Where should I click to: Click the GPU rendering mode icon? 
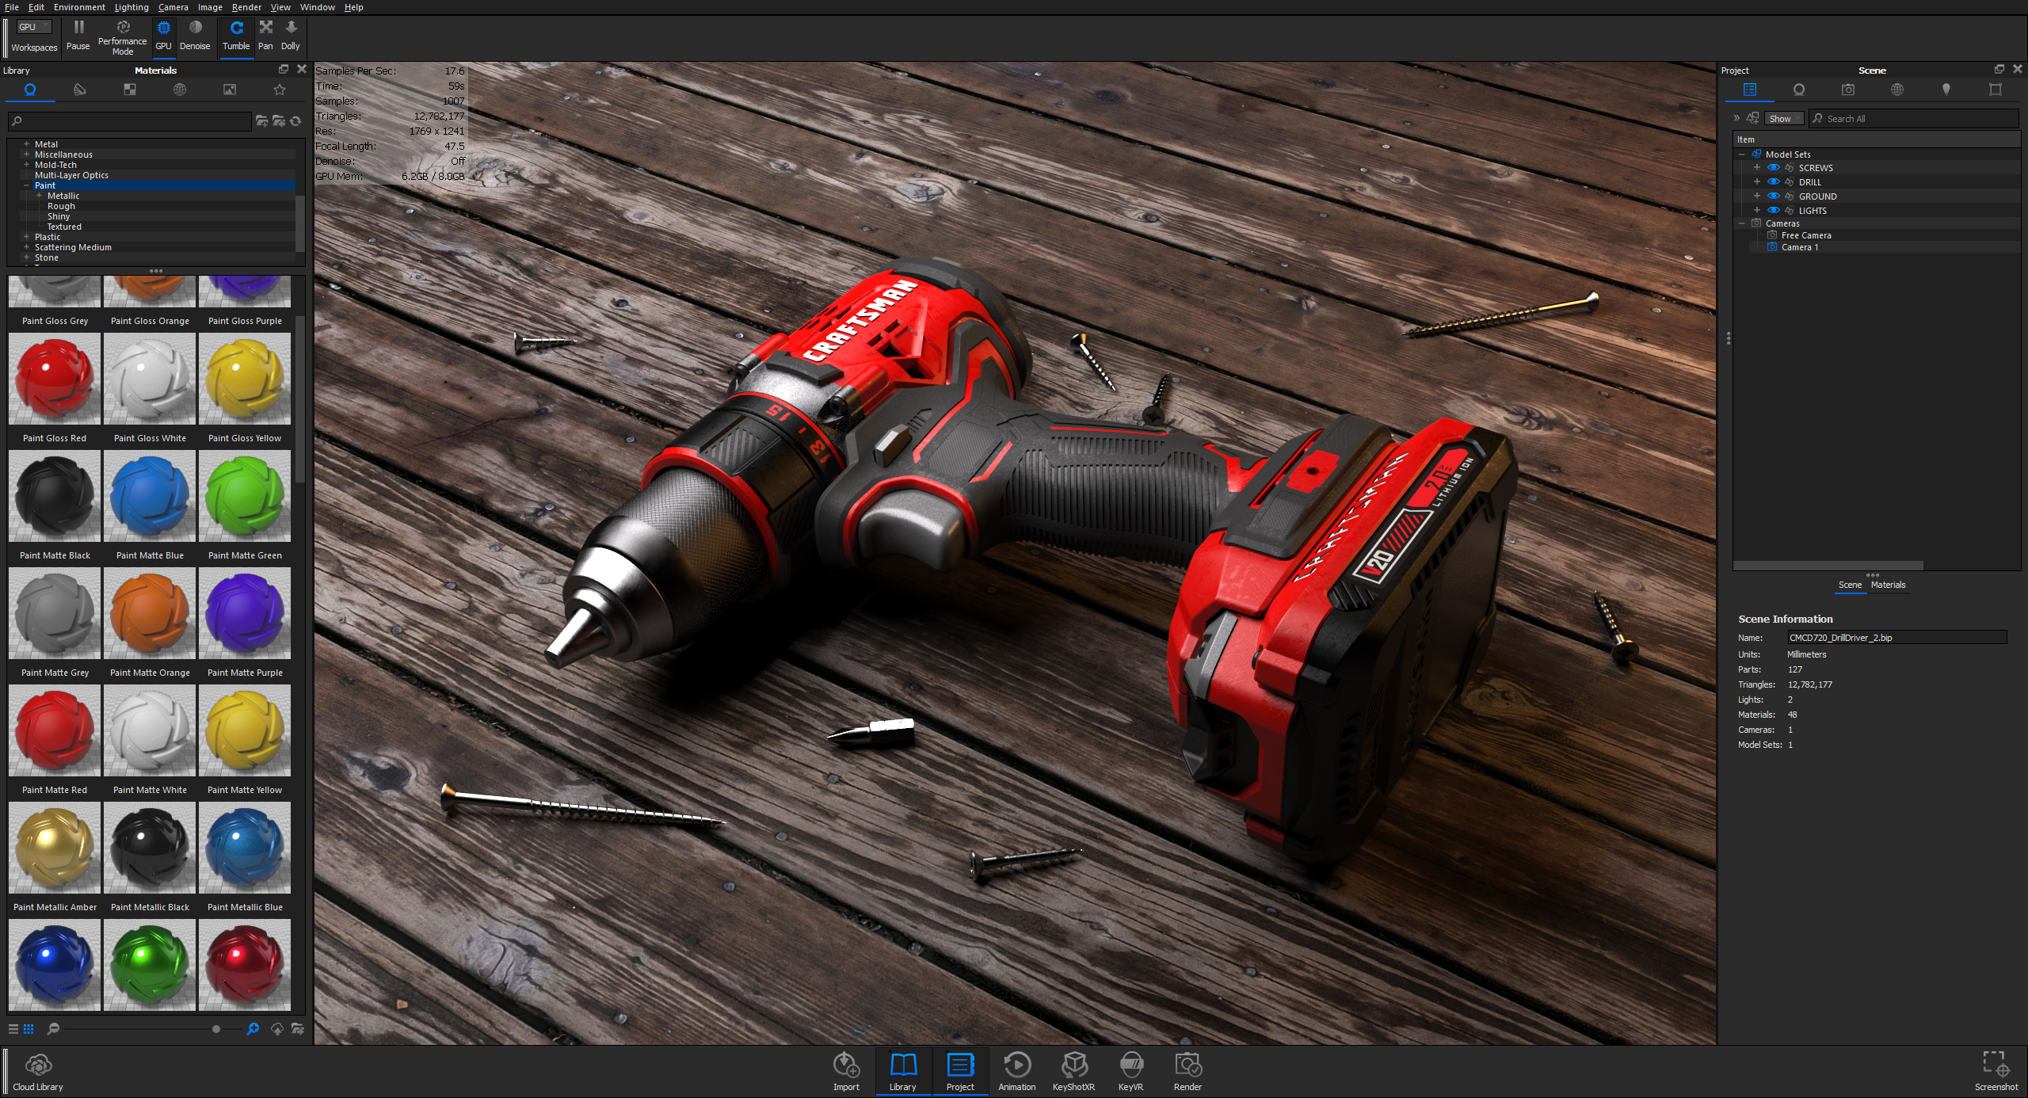tap(164, 31)
